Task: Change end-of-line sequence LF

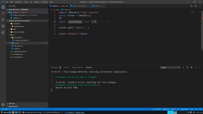Action: 178,109
